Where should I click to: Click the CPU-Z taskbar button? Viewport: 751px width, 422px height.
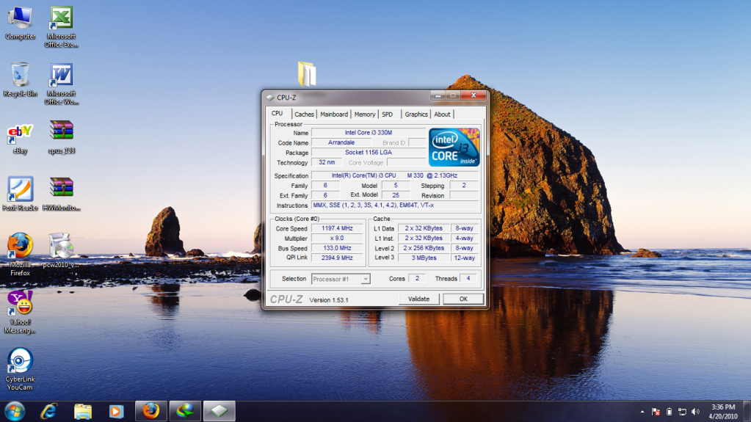(220, 412)
